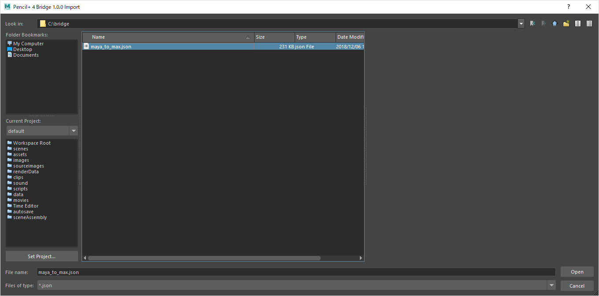This screenshot has width=599, height=296.
Task: Click the back navigation bookmark icon
Action: pos(532,24)
